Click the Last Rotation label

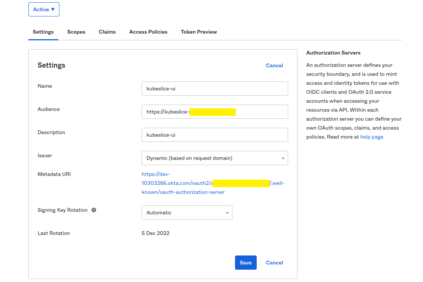click(x=53, y=233)
